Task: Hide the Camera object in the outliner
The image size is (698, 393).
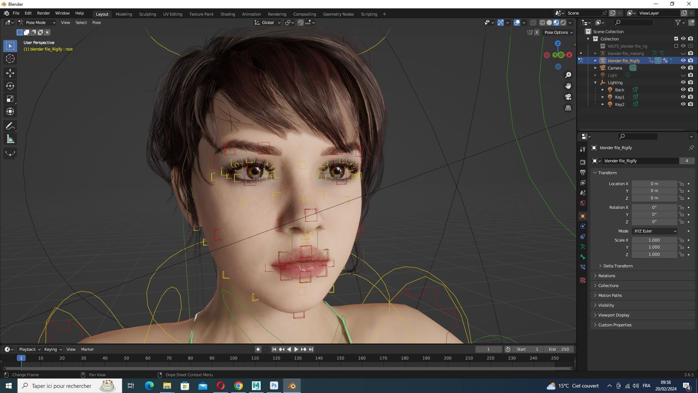Action: tap(683, 68)
